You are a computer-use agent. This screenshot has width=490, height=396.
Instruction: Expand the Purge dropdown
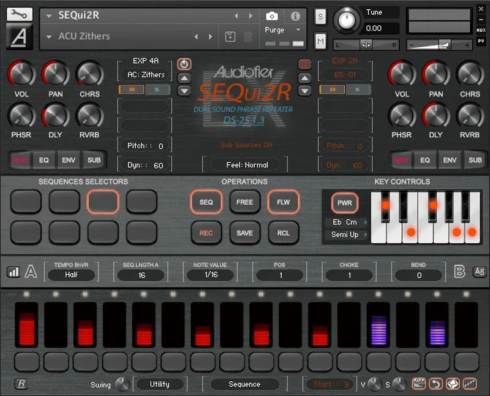(298, 29)
